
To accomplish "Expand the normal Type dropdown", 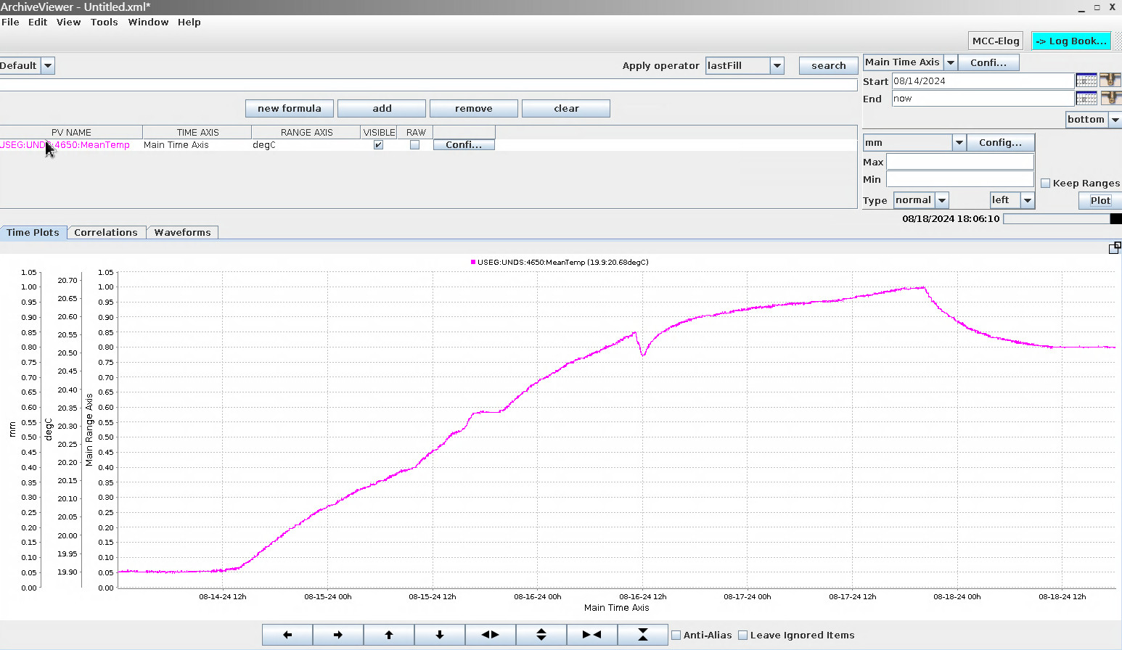I will click(x=942, y=200).
